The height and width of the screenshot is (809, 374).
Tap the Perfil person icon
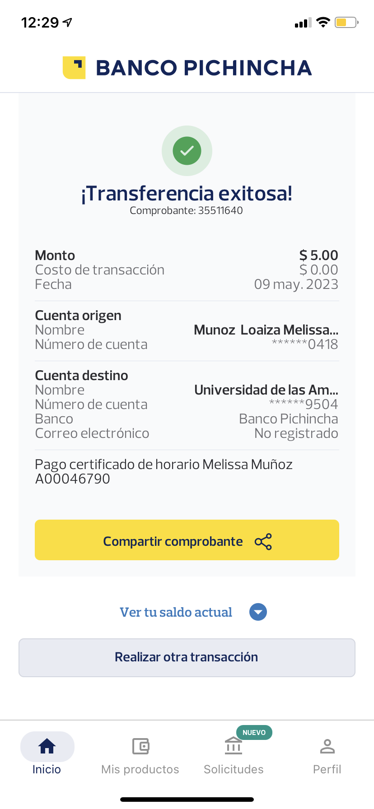(x=327, y=746)
